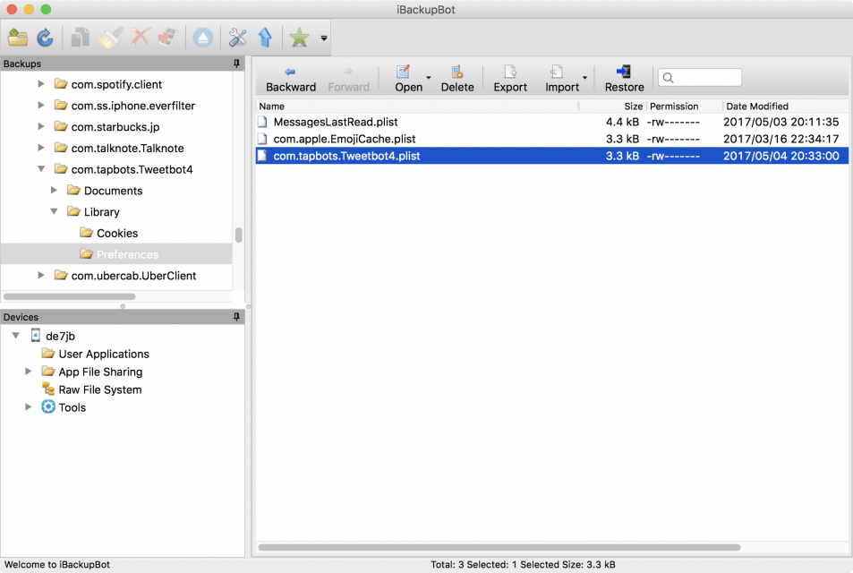Pin the Devices panel
853x573 pixels.
236,317
